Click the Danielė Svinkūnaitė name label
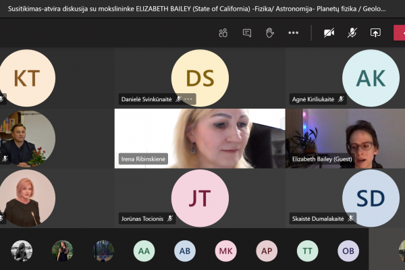The image size is (405, 270). pos(146,99)
